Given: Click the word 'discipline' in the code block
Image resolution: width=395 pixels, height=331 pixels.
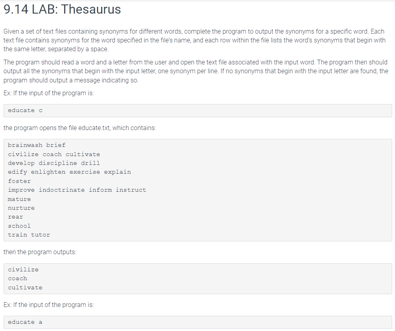Looking at the screenshot, I should pos(58,163).
